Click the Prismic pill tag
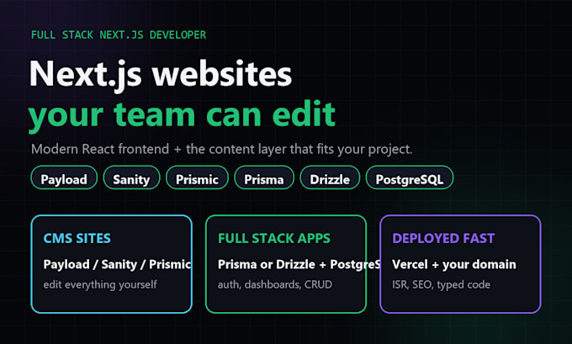The width and height of the screenshot is (572, 344). tap(197, 177)
